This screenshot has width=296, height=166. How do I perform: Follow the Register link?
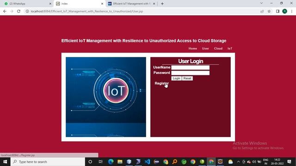pyautogui.click(x=161, y=83)
